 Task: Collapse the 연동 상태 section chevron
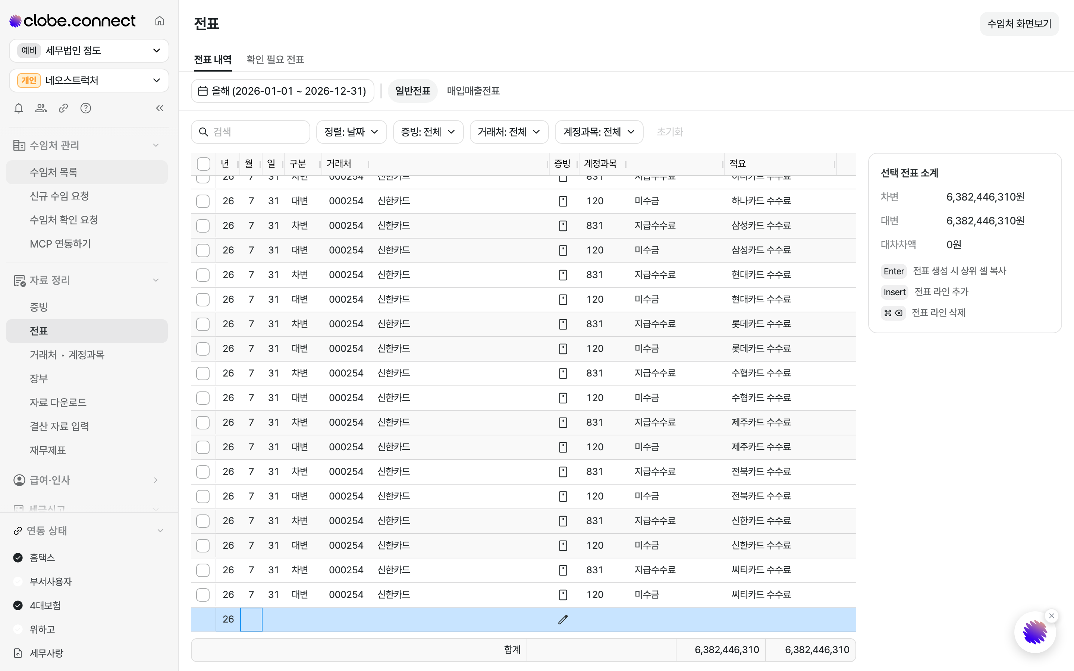pos(160,531)
